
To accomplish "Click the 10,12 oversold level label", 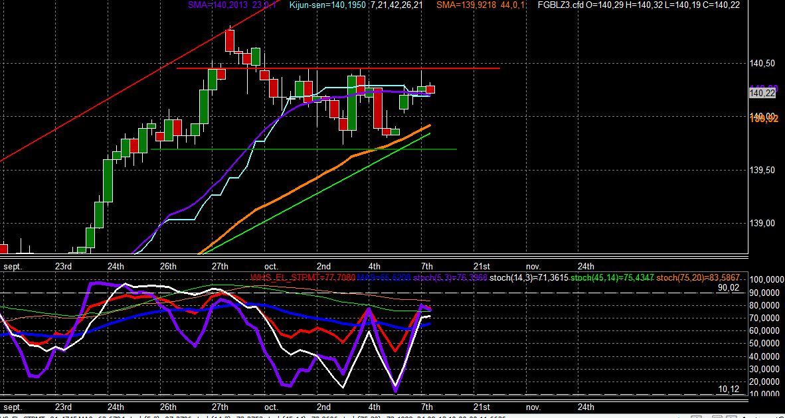I will 728,389.
